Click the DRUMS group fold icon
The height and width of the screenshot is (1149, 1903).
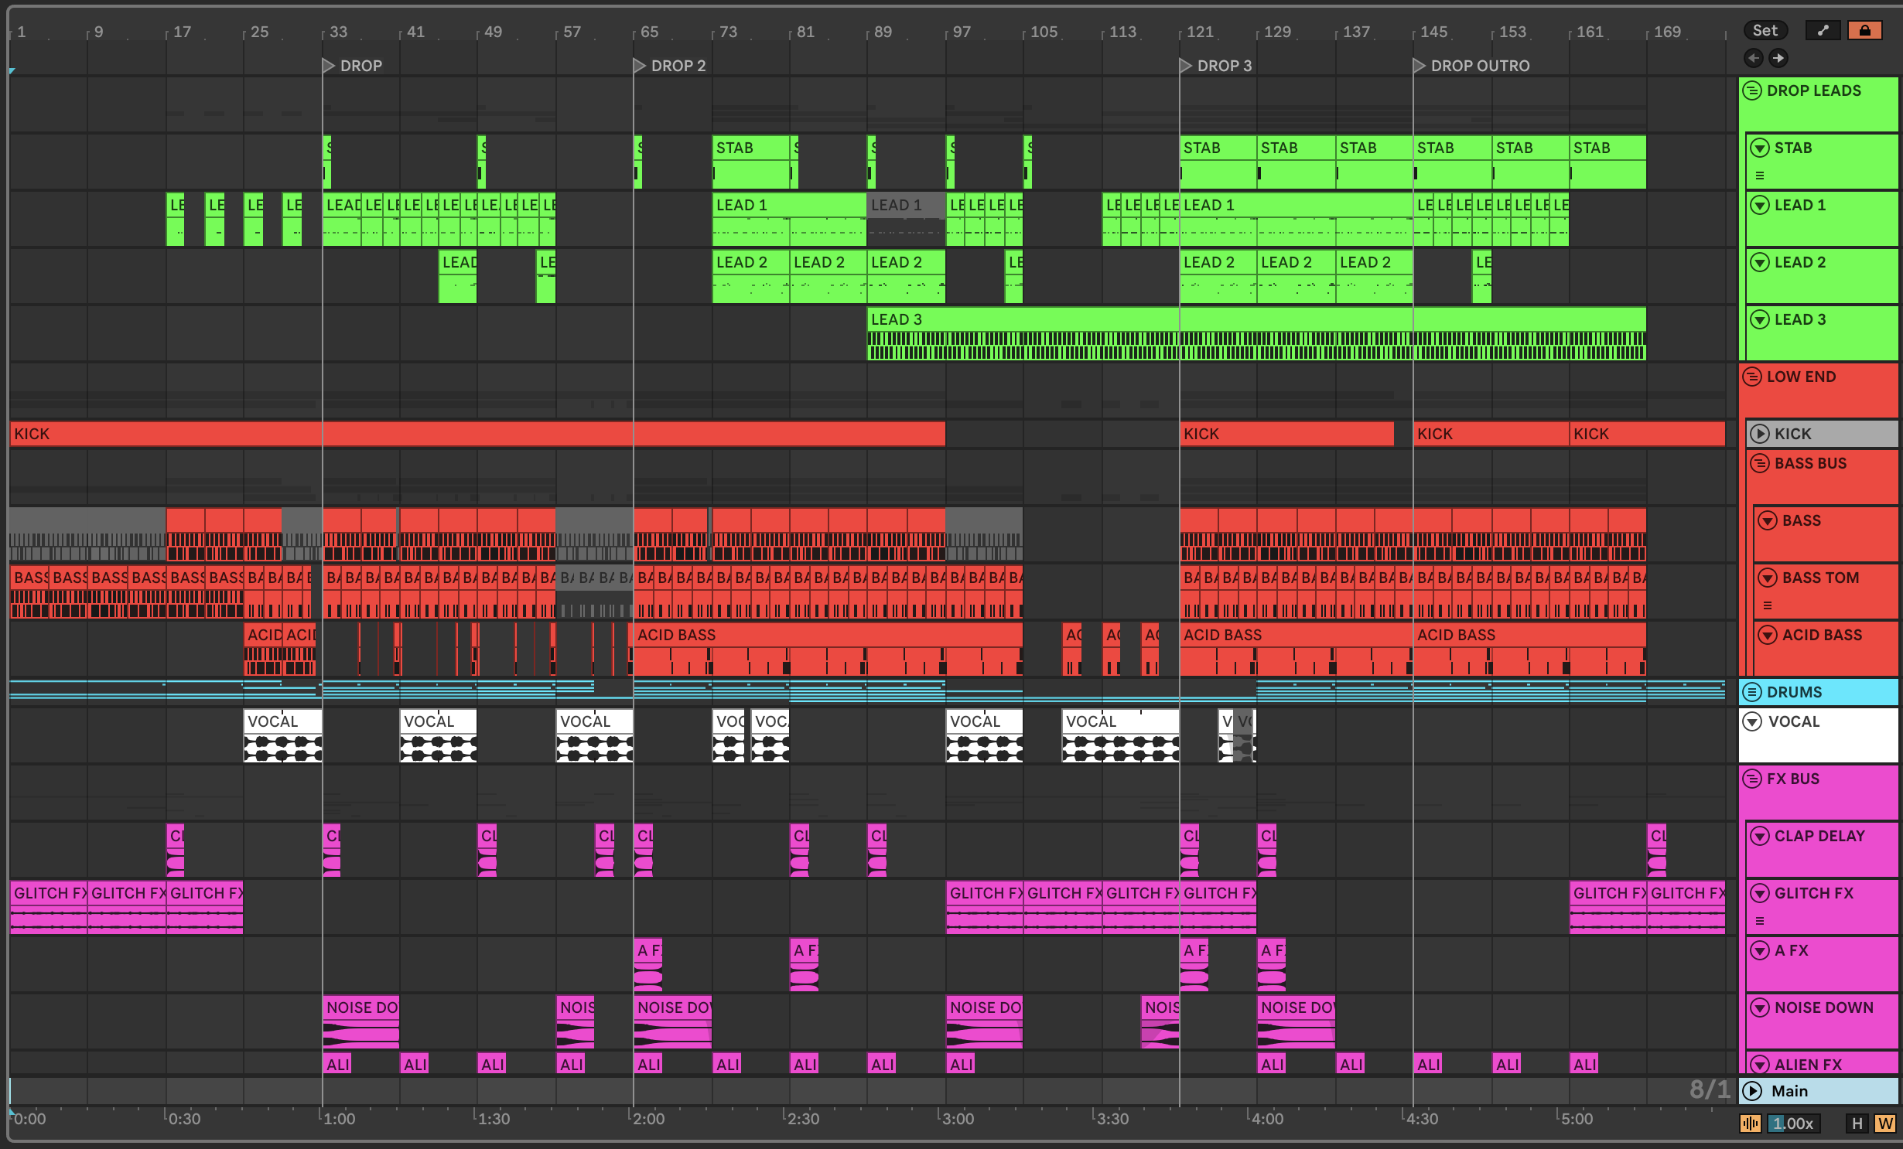[x=1752, y=692]
